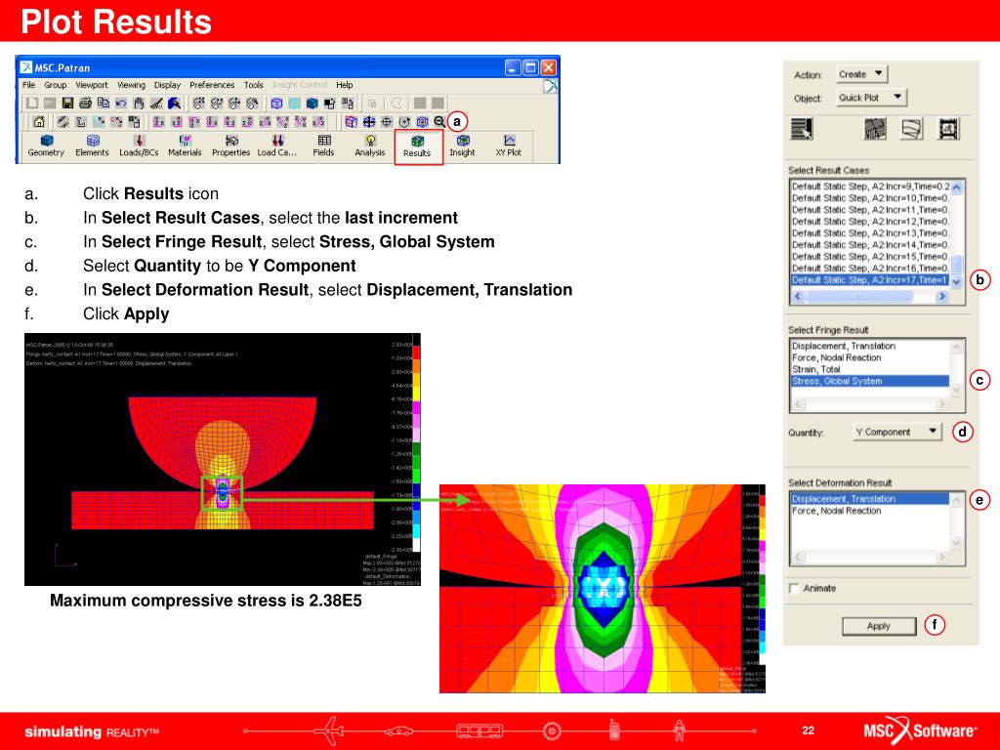Image resolution: width=1000 pixels, height=750 pixels.
Task: Open the Preferences menu
Action: (212, 85)
